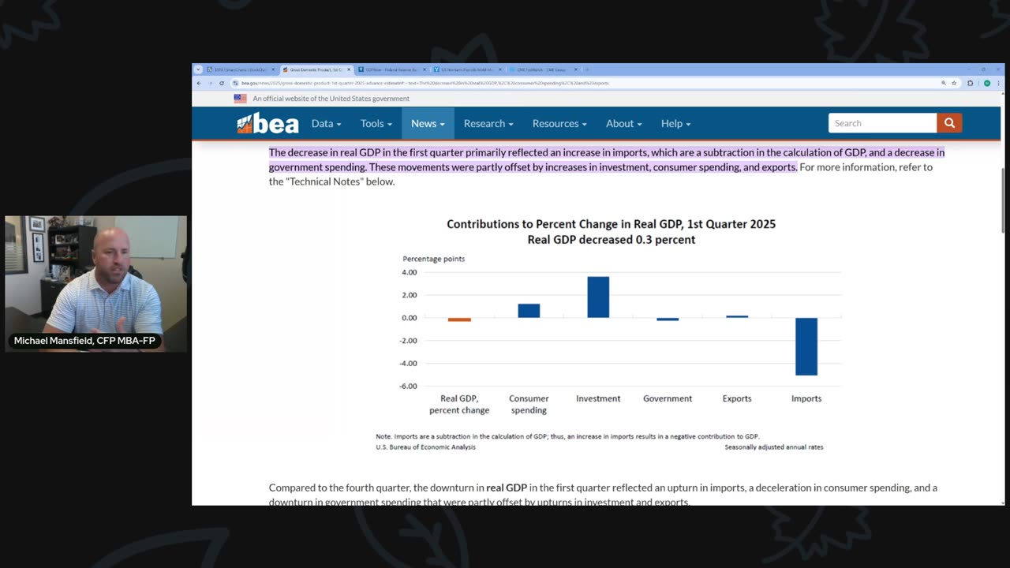Image resolution: width=1010 pixels, height=568 pixels.
Task: Click 'Real GDP decreased 0.3 percent' subtitle
Action: click(x=612, y=239)
